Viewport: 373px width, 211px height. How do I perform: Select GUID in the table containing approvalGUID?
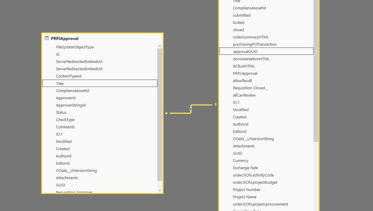pos(237,153)
